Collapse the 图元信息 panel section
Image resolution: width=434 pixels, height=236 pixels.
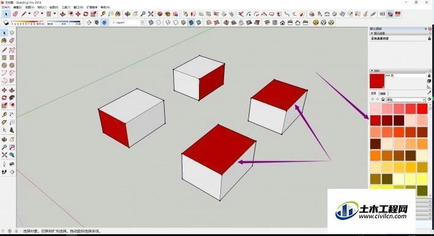(x=372, y=33)
